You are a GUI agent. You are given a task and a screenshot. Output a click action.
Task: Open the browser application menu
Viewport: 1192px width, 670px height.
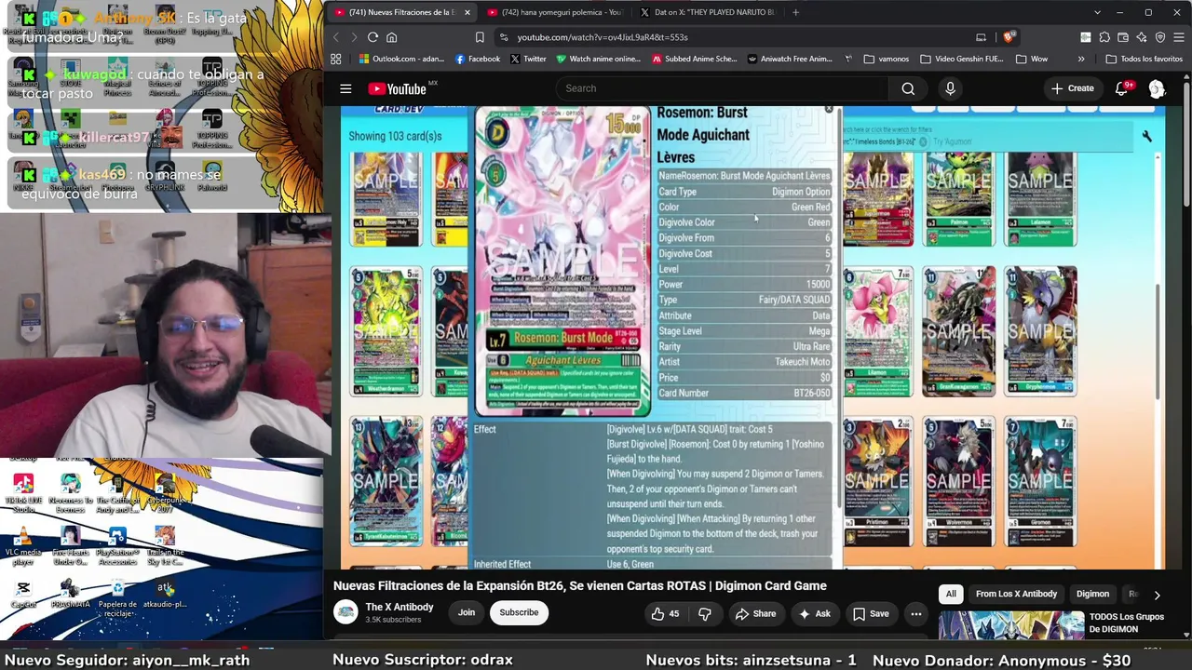click(1179, 37)
